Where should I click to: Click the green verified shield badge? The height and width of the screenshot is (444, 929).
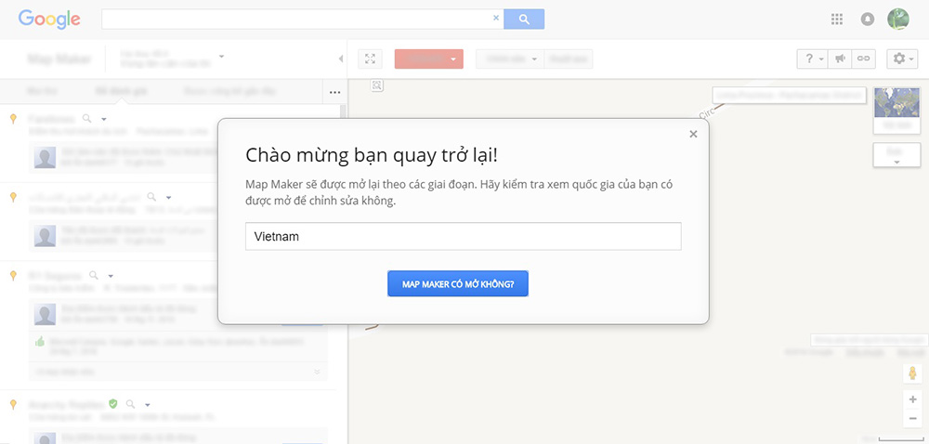(113, 404)
